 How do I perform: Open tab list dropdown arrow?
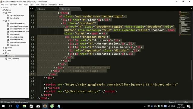point(191,9)
